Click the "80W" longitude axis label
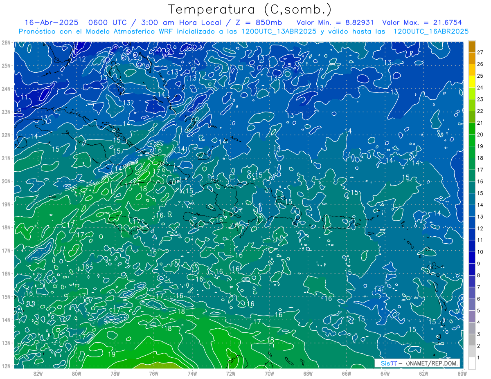The height and width of the screenshot is (379, 491). pyautogui.click(x=76, y=373)
